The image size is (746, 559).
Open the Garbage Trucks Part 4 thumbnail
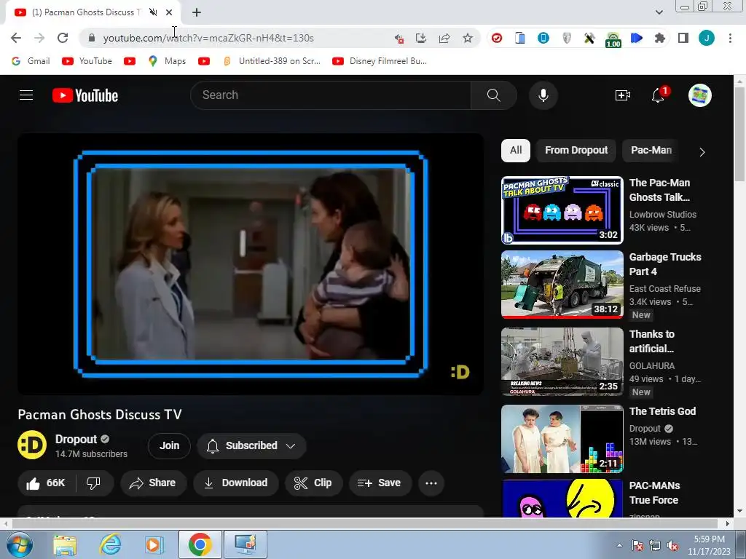pyautogui.click(x=562, y=285)
